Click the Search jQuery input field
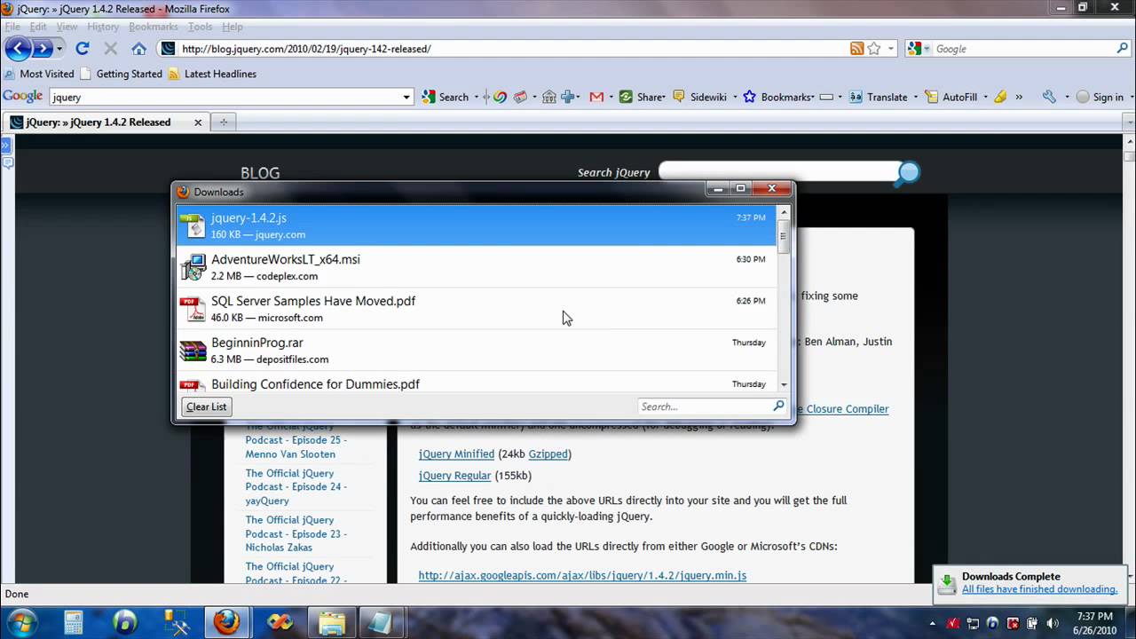The height and width of the screenshot is (639, 1136). point(778,171)
